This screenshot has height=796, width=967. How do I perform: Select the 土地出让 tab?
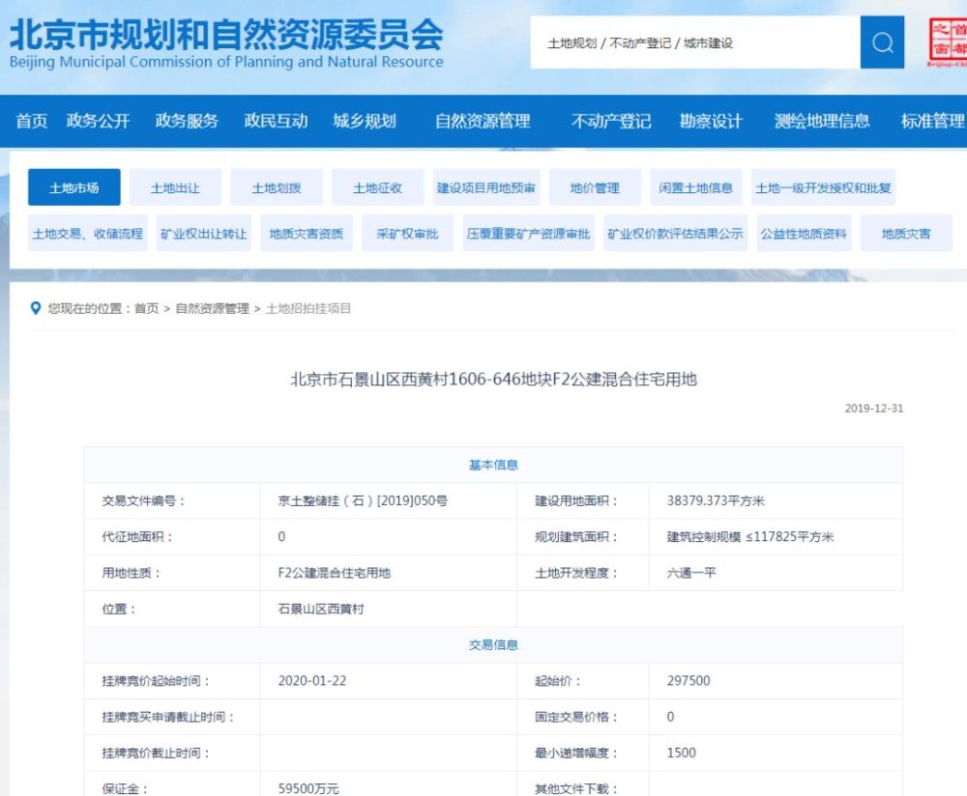coord(175,187)
